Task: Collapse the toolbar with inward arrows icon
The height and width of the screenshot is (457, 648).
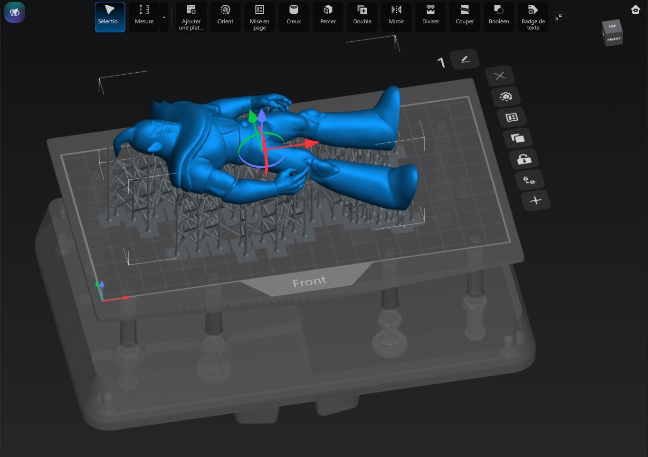Action: [558, 17]
